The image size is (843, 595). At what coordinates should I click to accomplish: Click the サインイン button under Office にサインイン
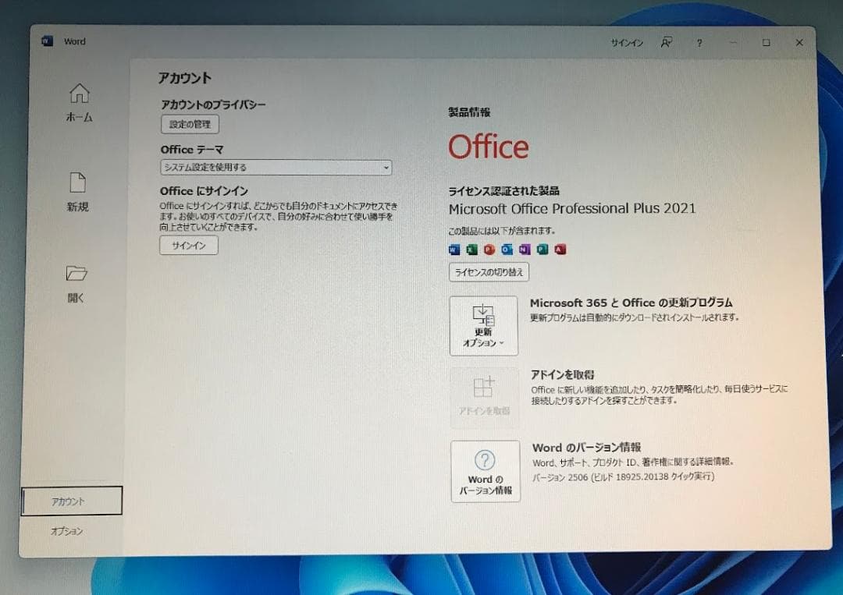[x=188, y=246]
